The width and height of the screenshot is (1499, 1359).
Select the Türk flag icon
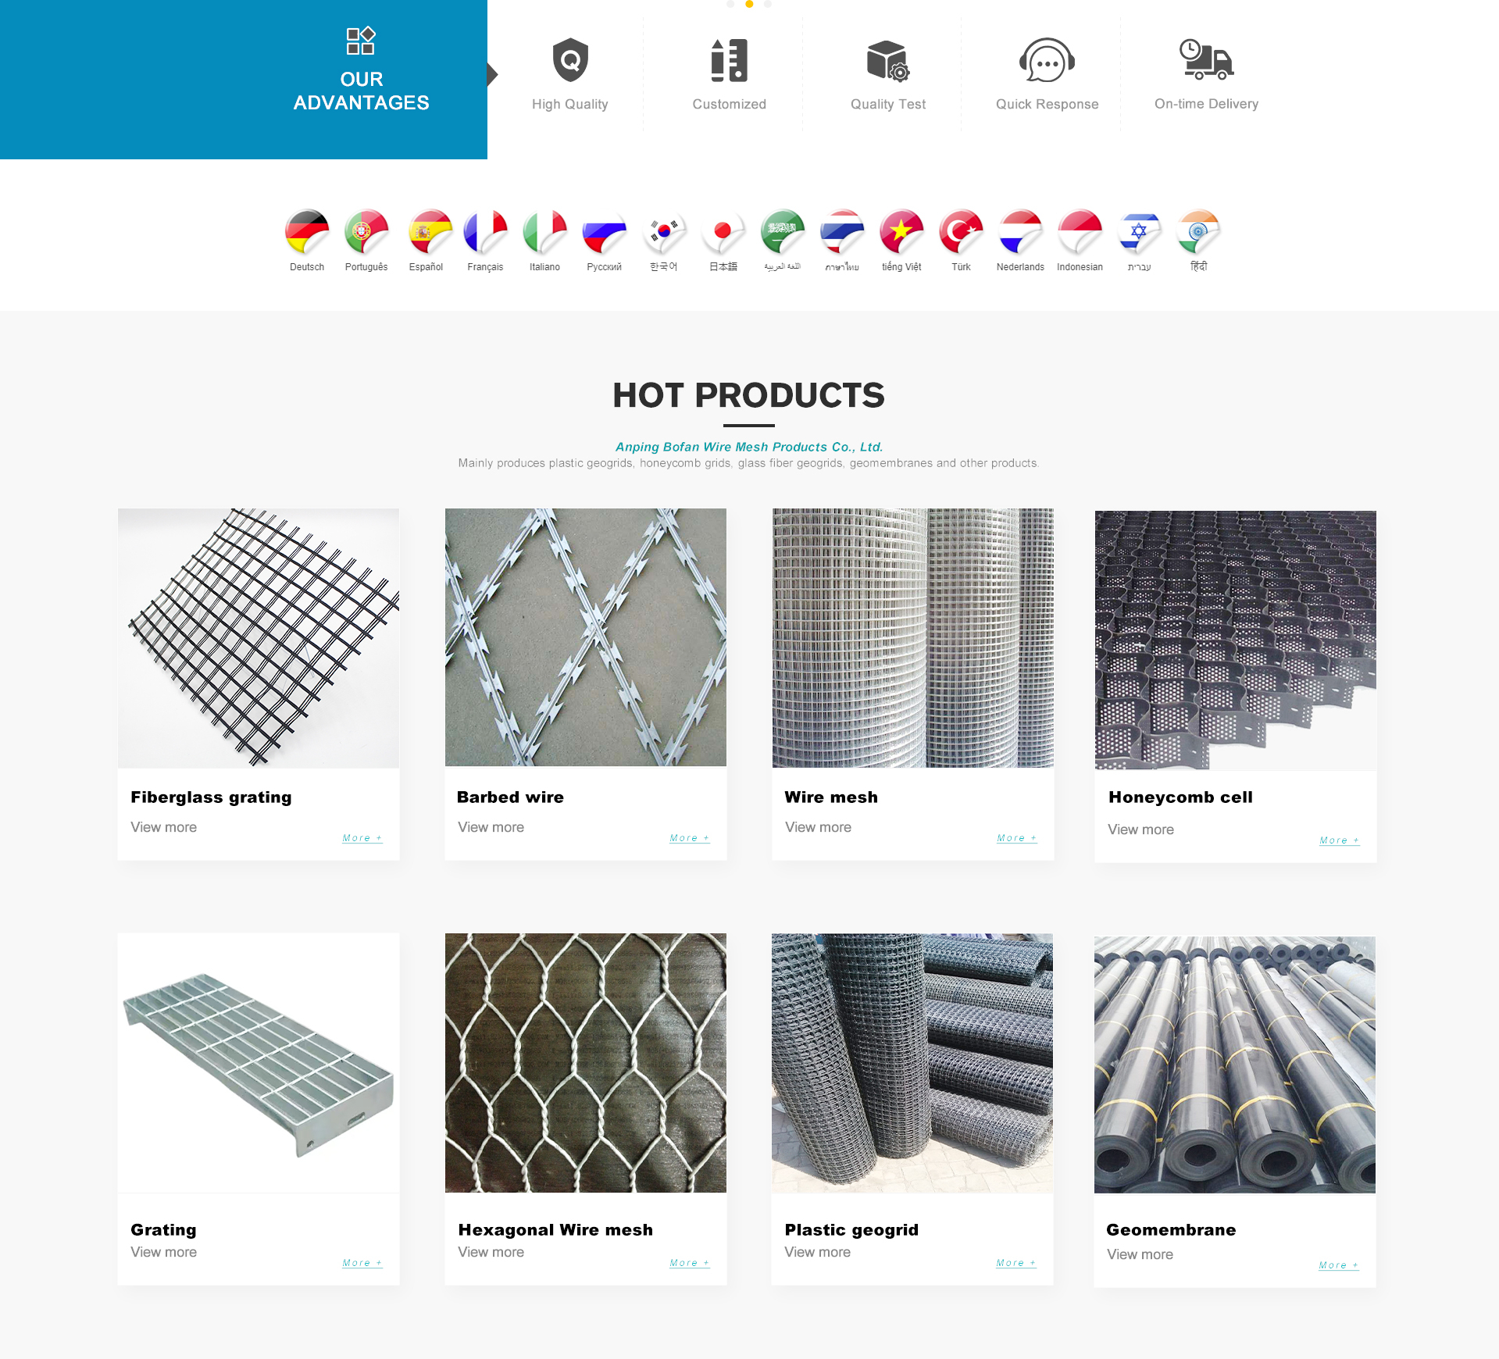click(961, 232)
